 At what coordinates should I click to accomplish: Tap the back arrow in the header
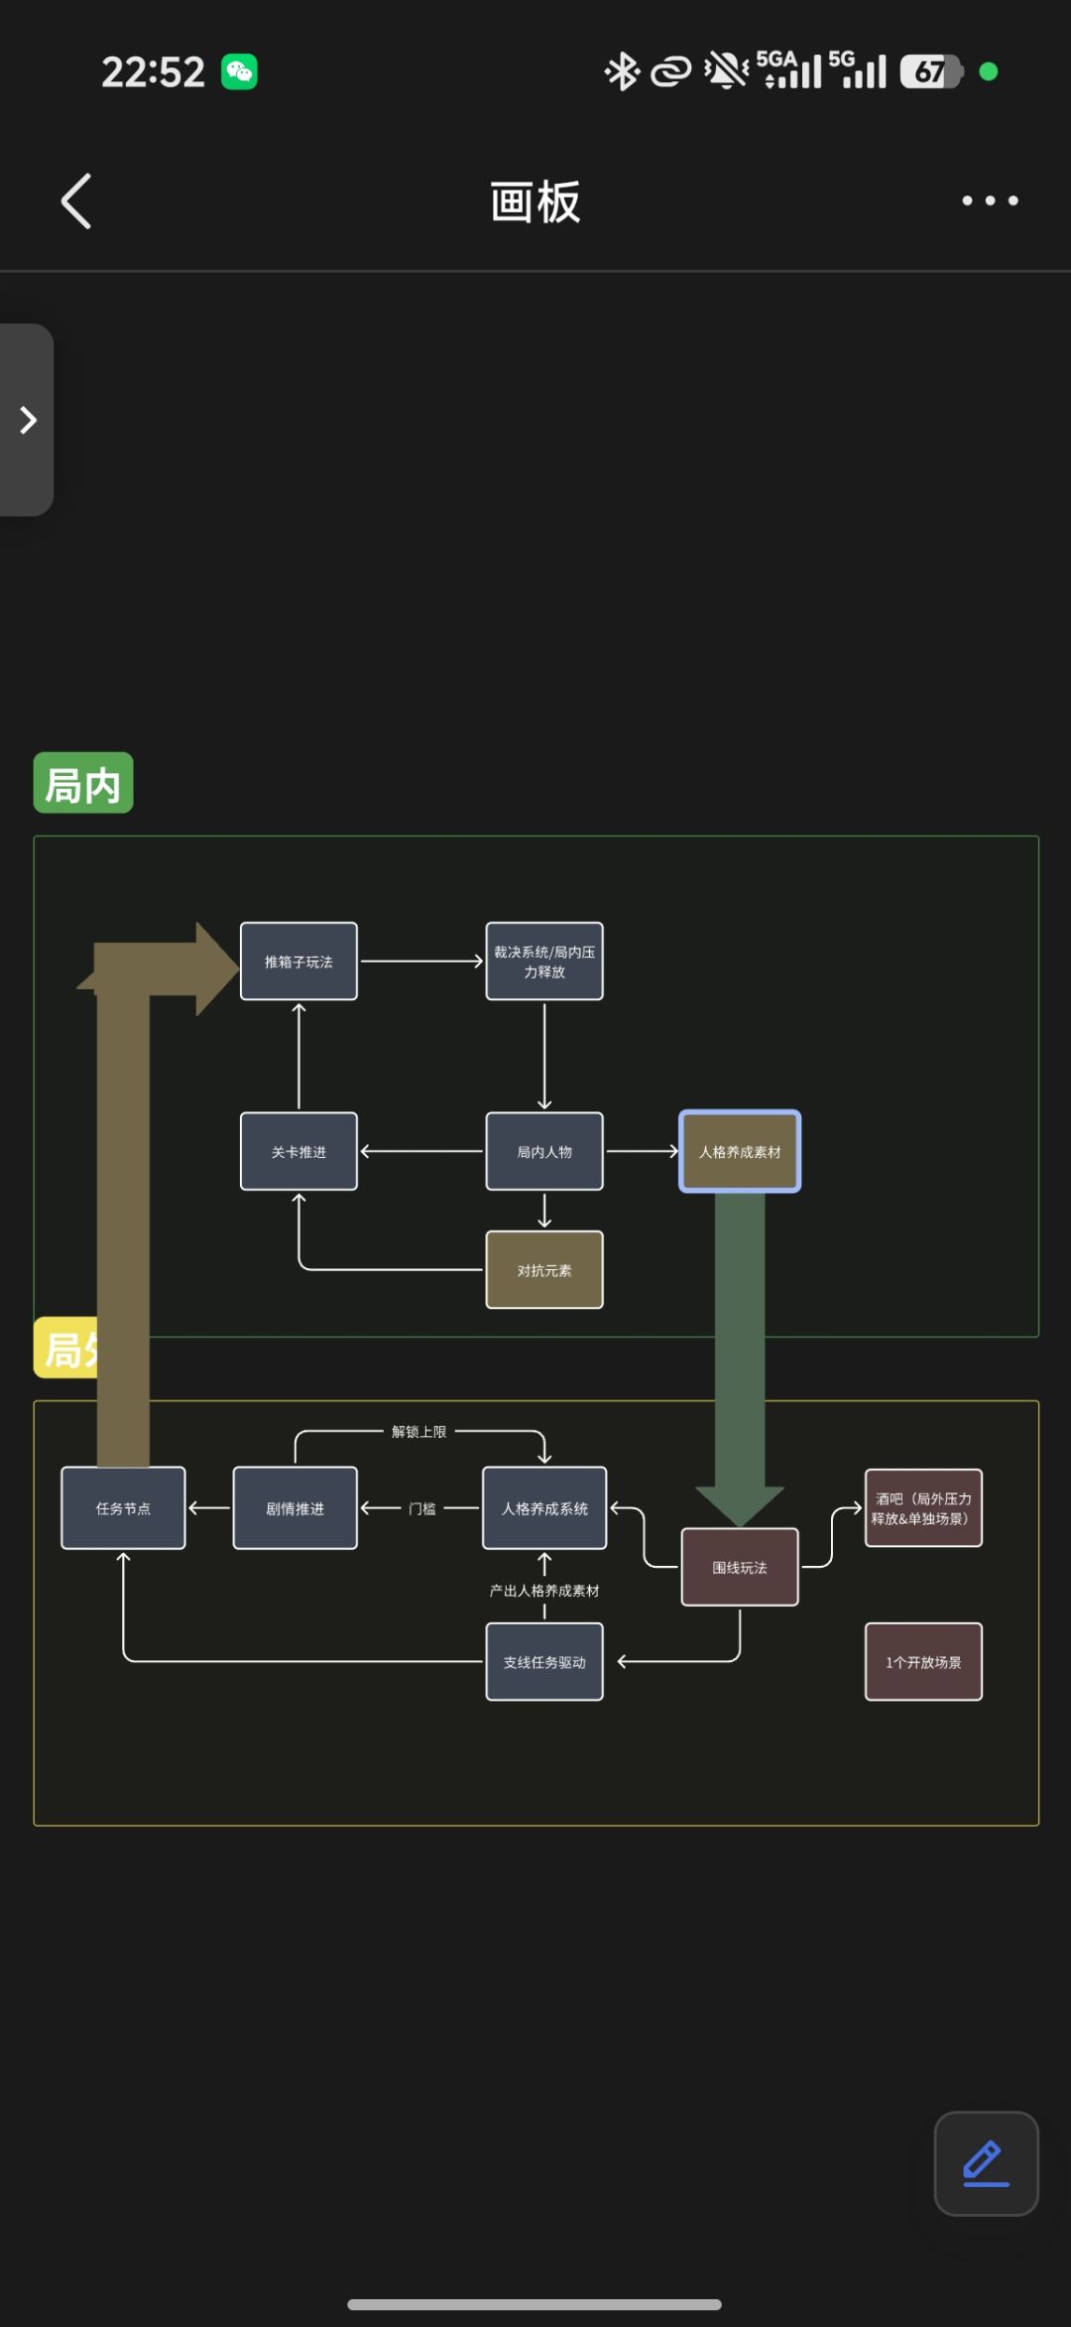pos(76,201)
